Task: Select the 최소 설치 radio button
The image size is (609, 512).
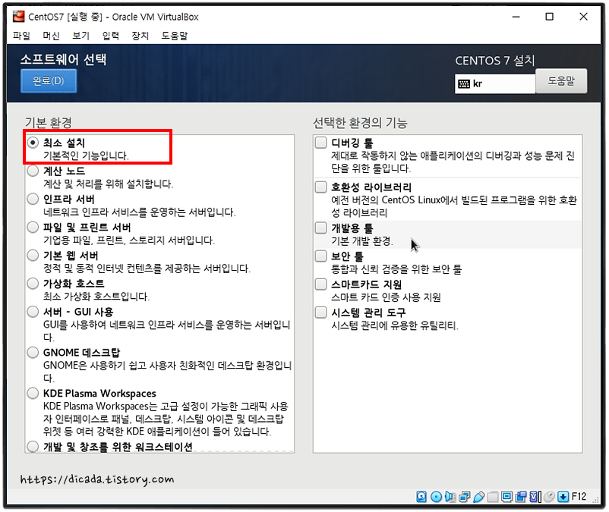Action: [x=33, y=143]
